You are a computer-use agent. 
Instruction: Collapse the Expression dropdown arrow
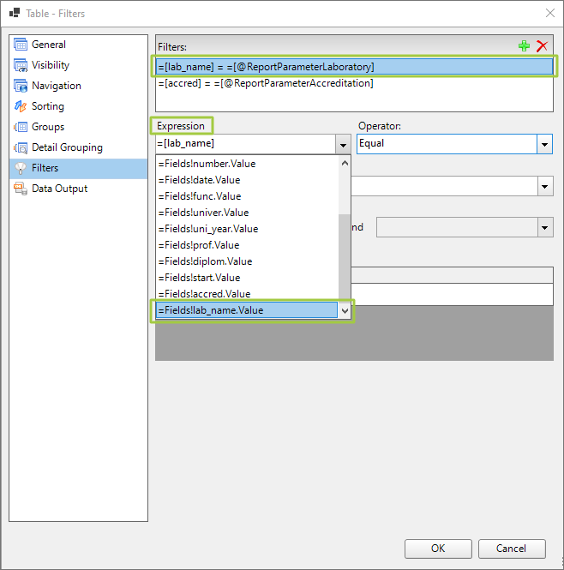pos(342,144)
